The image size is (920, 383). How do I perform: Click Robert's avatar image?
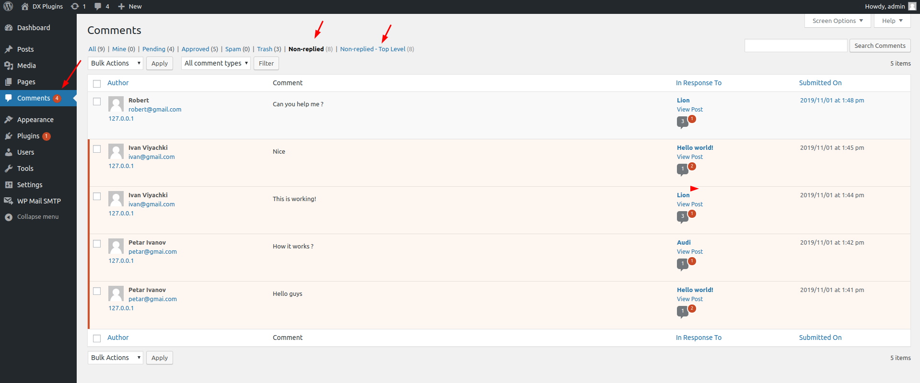click(x=116, y=104)
